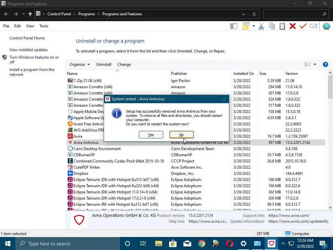Screen dimensions: 333x250
Task: Click the taskbar search box
Action: point(68,243)
